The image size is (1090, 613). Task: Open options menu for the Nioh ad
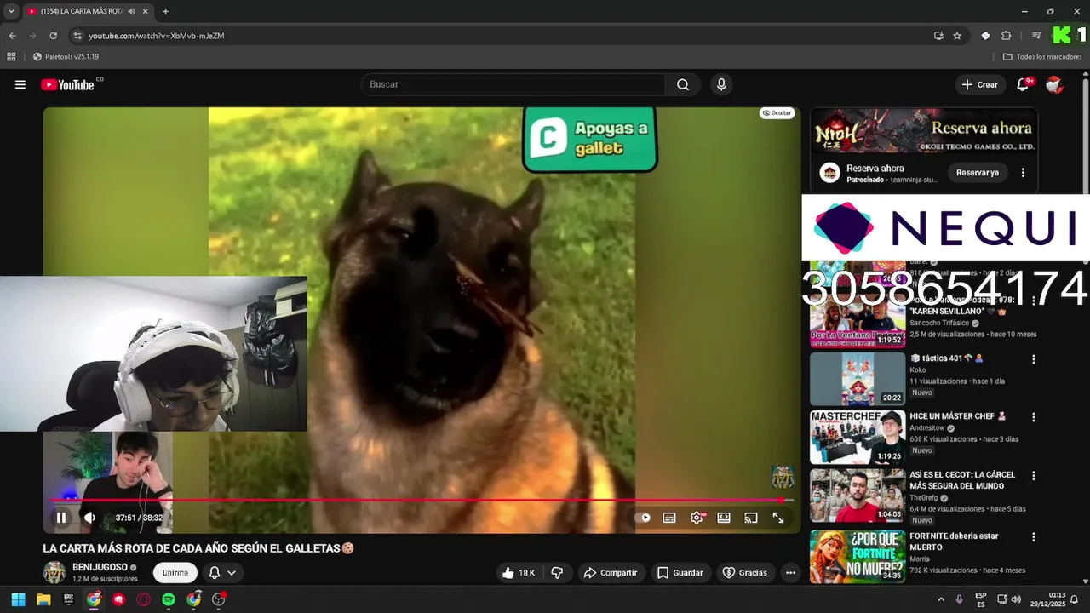[1023, 173]
